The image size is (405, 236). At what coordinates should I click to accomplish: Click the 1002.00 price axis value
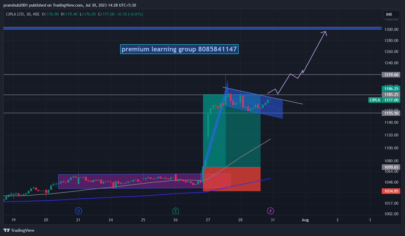[x=392, y=214]
